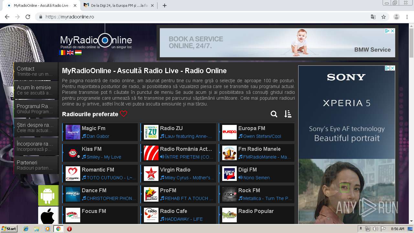Open the Radio România Actualități logo
Screen dimensions: 414x233
[x=151, y=153]
